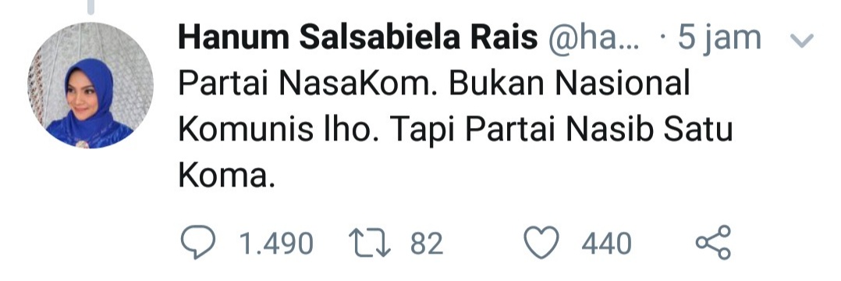Image resolution: width=841 pixels, height=281 pixels.
Task: Click the thread connector line above the avatar
Action: [x=90, y=6]
